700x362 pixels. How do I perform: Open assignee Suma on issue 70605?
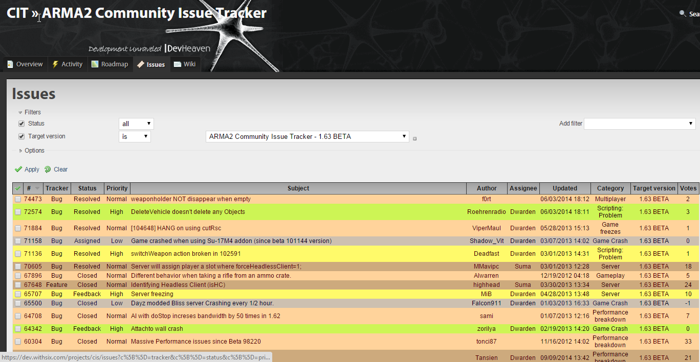point(523,267)
